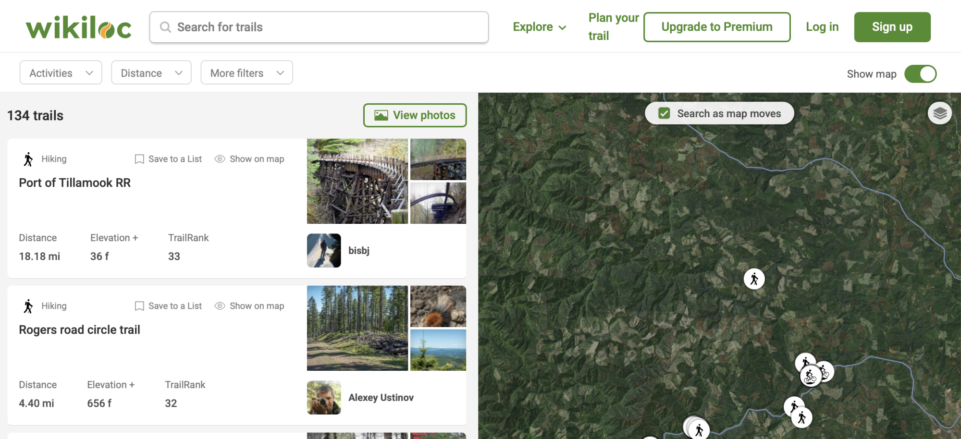The width and height of the screenshot is (961, 439).
Task: Click the cycling marker on the map
Action: (810, 377)
